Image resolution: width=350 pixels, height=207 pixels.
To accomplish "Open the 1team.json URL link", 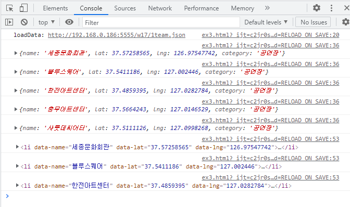I will click(117, 35).
